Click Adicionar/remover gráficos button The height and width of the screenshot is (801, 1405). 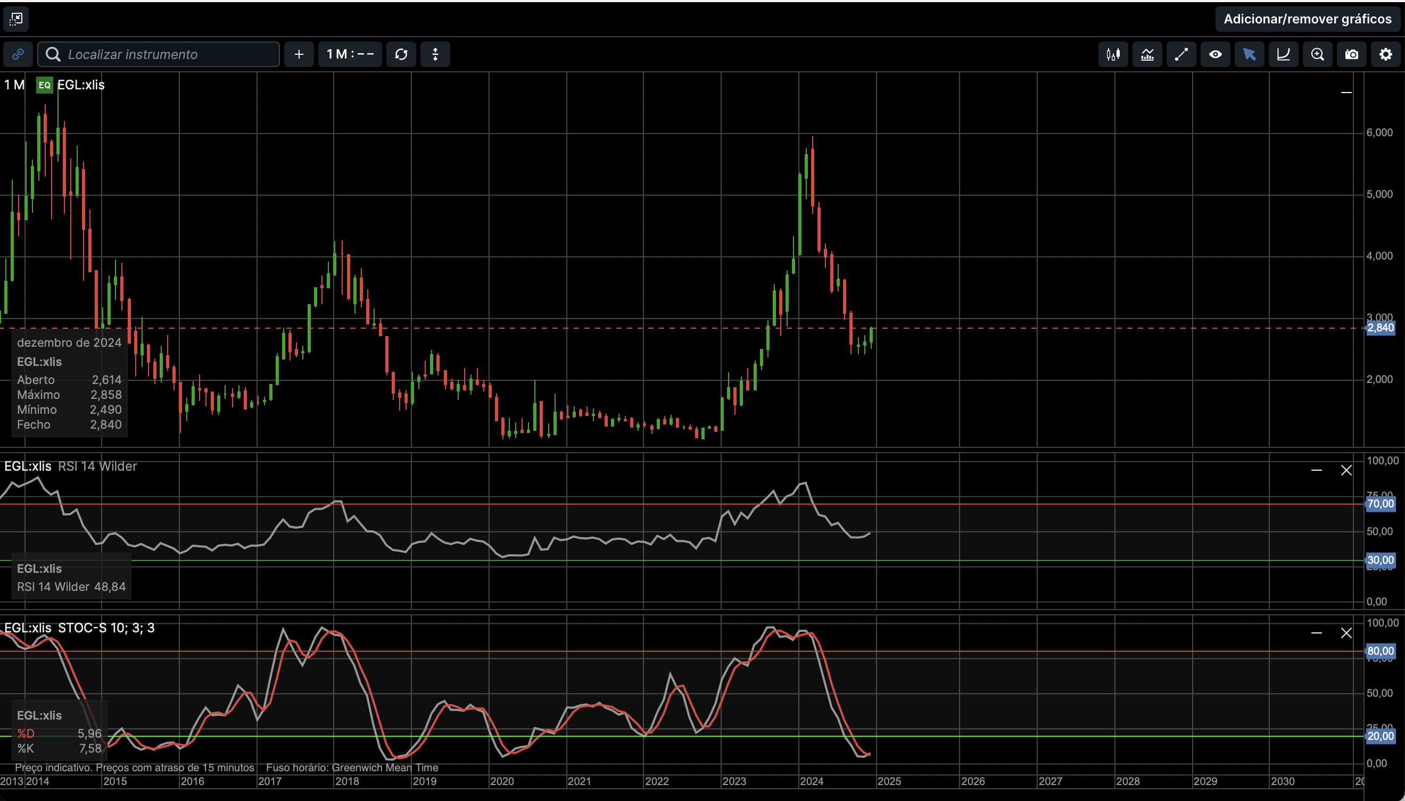click(1307, 19)
